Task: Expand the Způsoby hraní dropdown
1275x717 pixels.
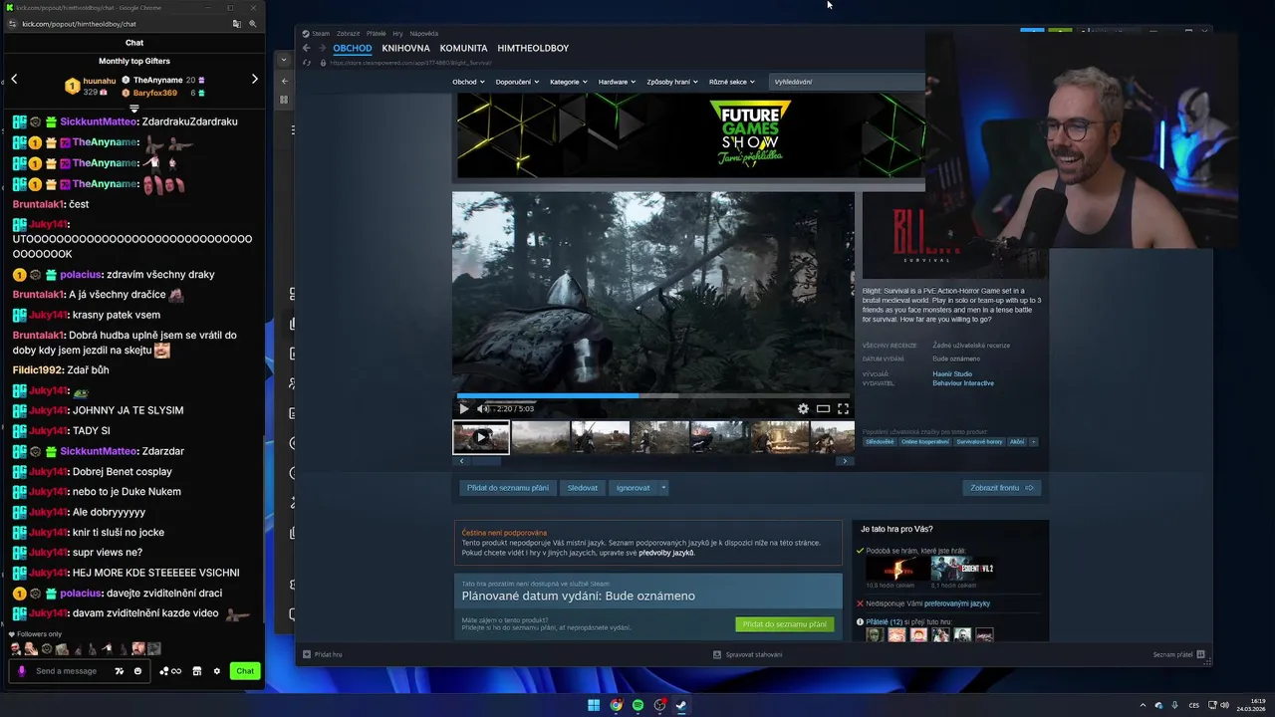Action: [x=672, y=82]
